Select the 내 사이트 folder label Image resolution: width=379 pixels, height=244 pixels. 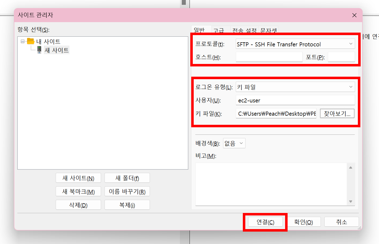point(48,41)
